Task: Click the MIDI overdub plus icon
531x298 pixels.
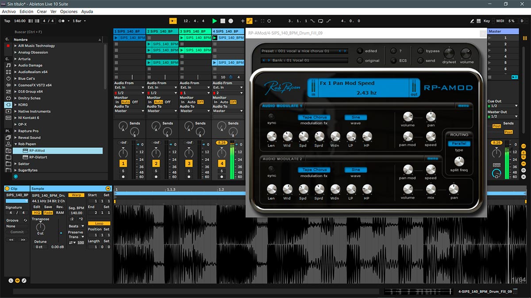Action: coord(242,21)
